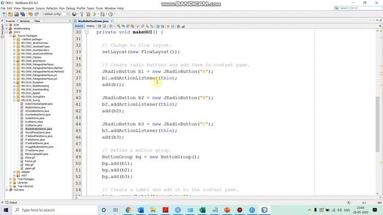The width and height of the screenshot is (383, 215).
Task: Collapse the M5.Ch30_Swing package
Action: [14, 100]
